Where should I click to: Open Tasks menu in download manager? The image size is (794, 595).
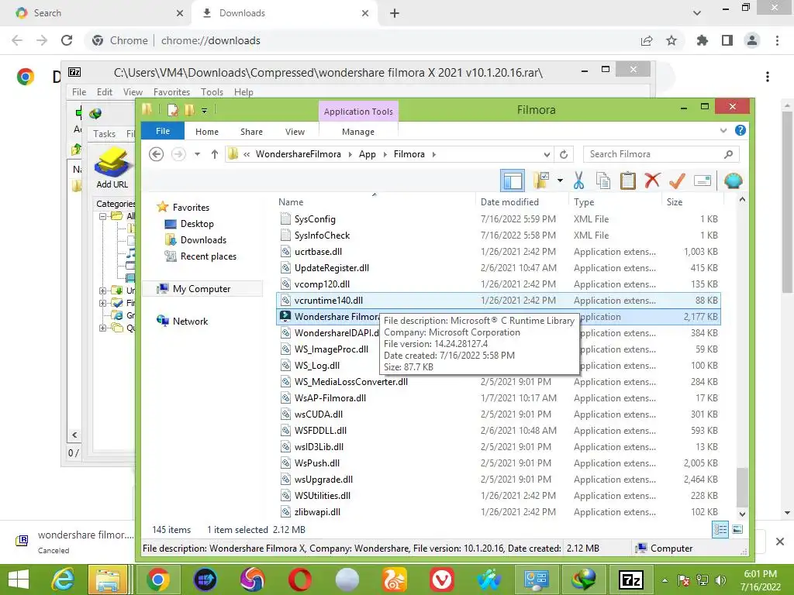104,133
